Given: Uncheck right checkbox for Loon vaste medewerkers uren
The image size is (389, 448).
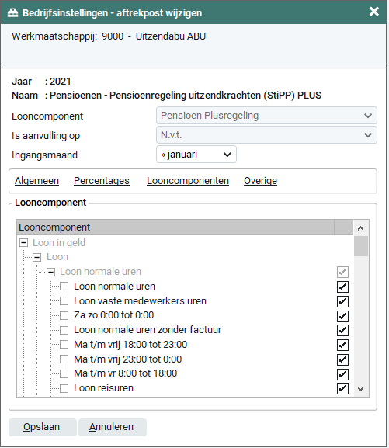Looking at the screenshot, I should pyautogui.click(x=342, y=301).
